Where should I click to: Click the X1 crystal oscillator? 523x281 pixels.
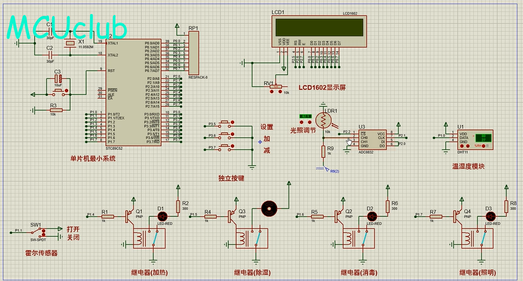point(70,44)
